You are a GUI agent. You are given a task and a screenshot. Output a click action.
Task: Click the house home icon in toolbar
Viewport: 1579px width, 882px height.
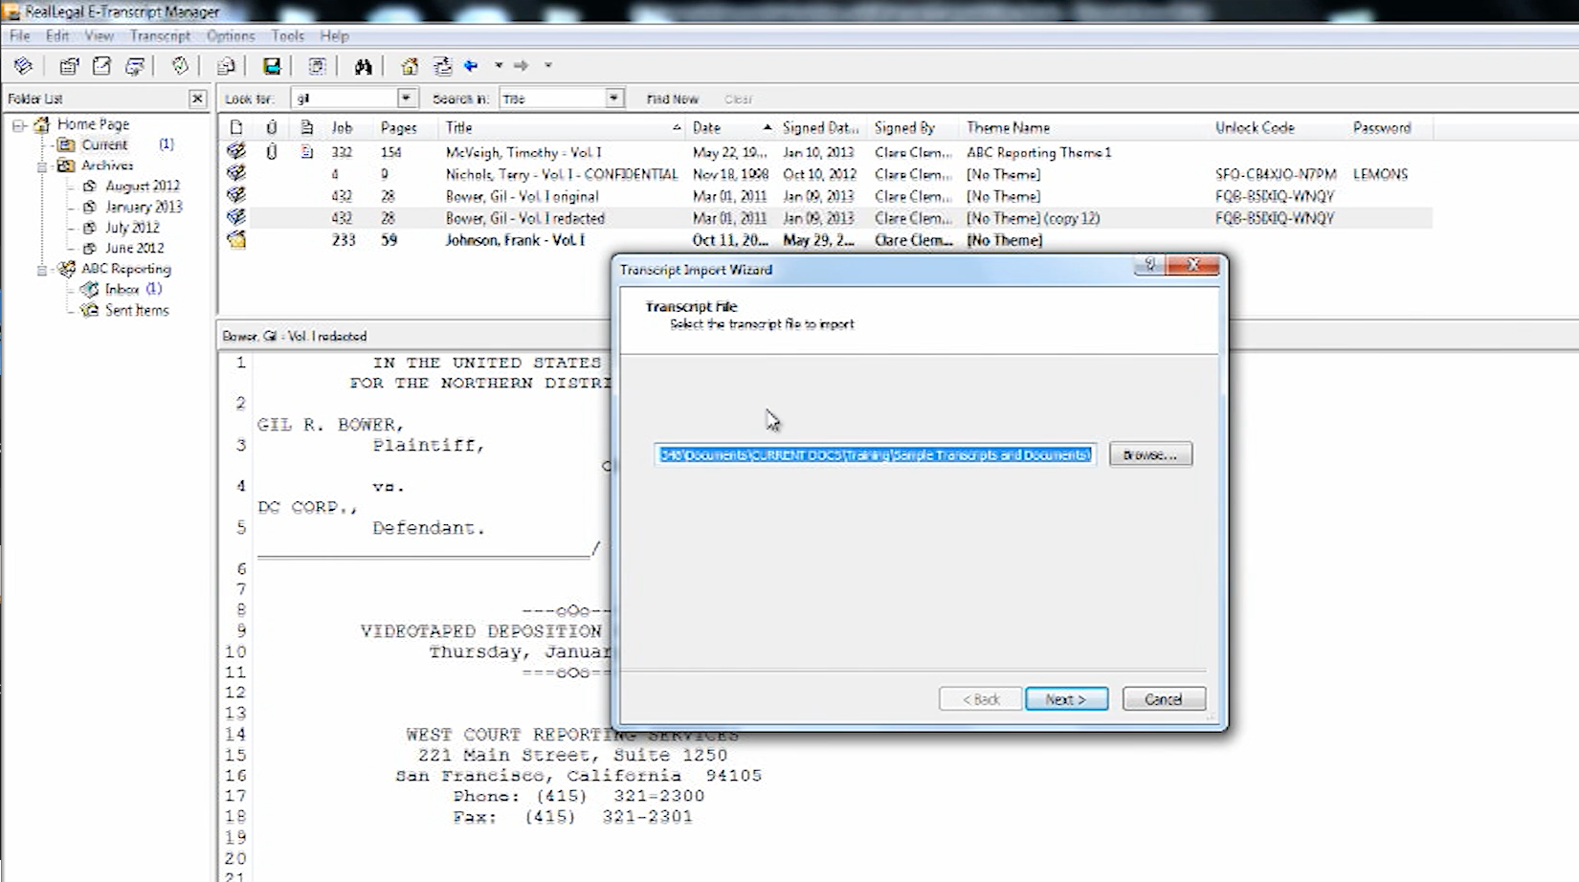click(410, 66)
